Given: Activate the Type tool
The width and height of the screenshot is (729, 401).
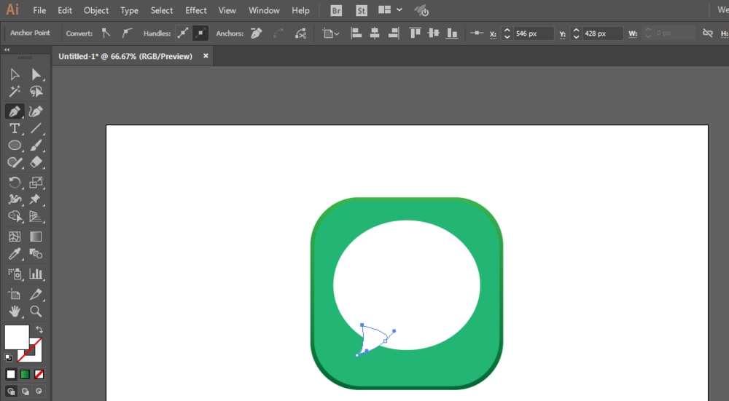Looking at the screenshot, I should pyautogui.click(x=15, y=129).
